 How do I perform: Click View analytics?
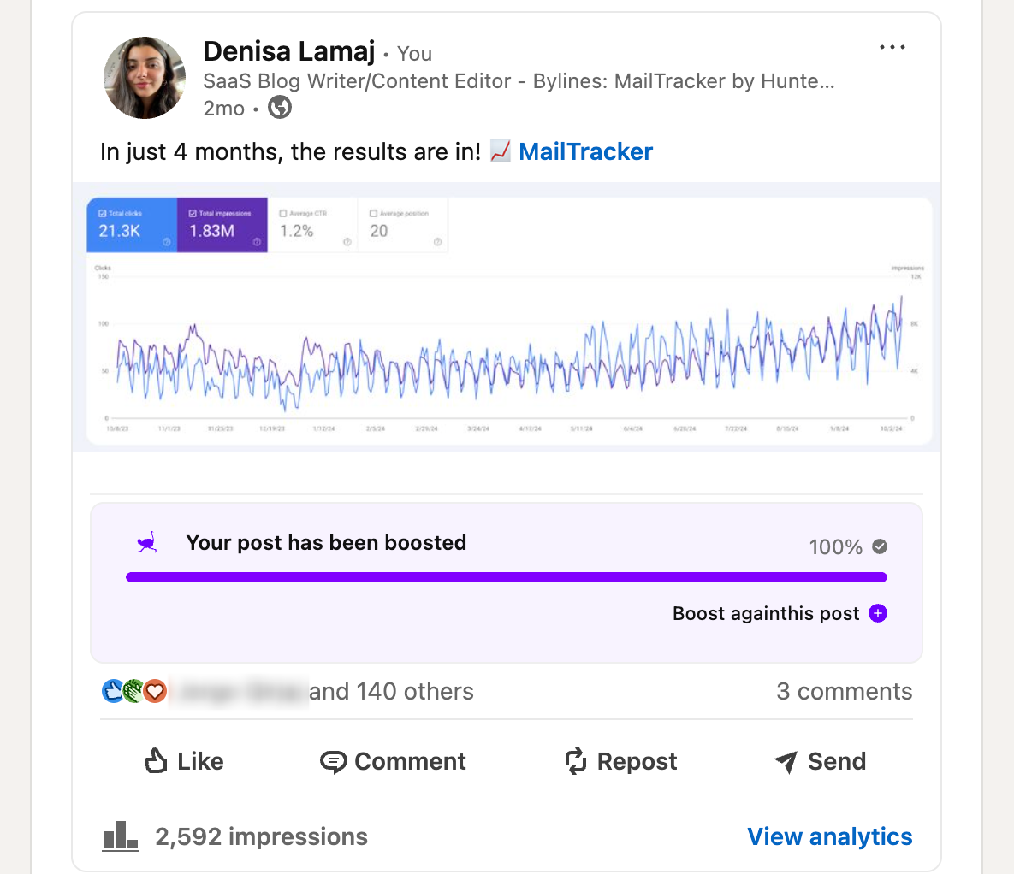click(x=829, y=836)
